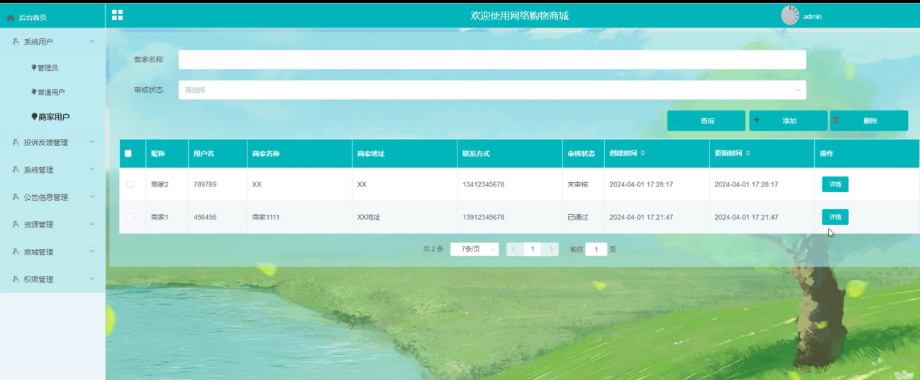Open the 7条/页 page size dropdown
This screenshot has height=380, width=920.
475,250
